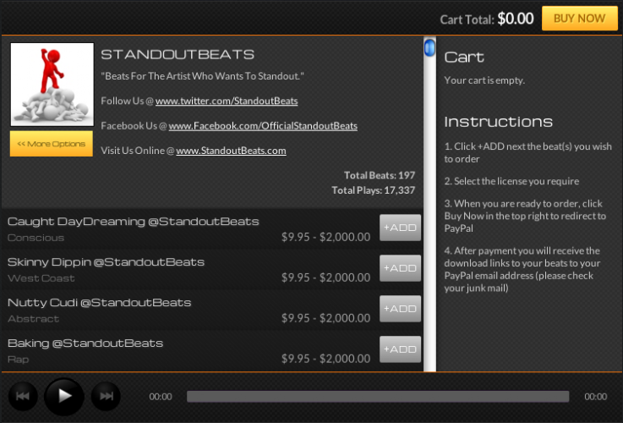Click the price range of Skinny Dippin

tap(325, 277)
